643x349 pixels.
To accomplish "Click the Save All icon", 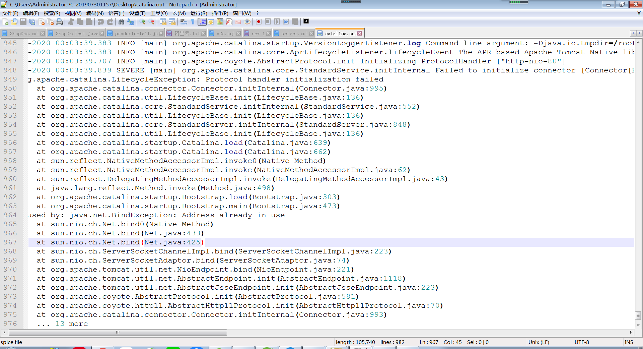I will (32, 22).
